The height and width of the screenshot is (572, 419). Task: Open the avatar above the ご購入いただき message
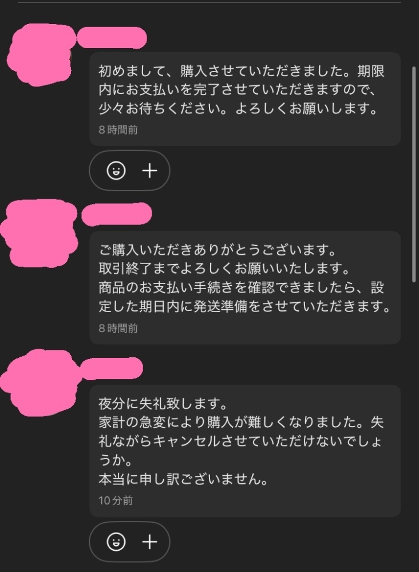pyautogui.click(x=39, y=232)
